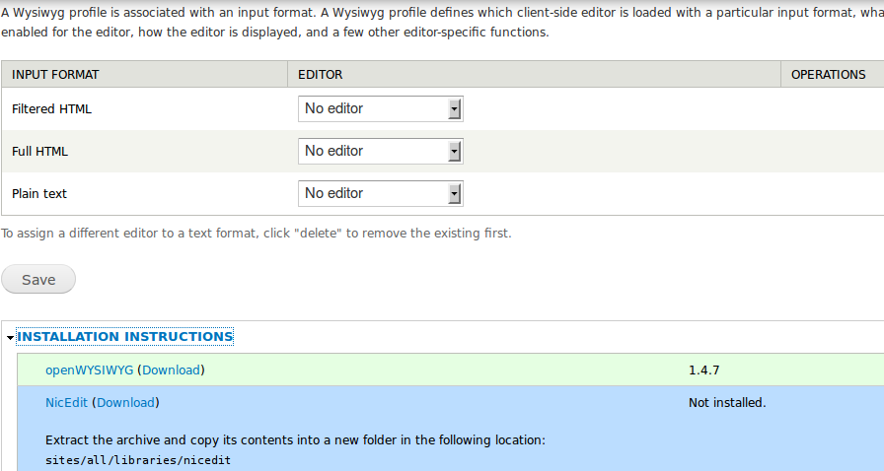The image size is (884, 471).
Task: Click the Input Format column header
Action: [x=55, y=74]
